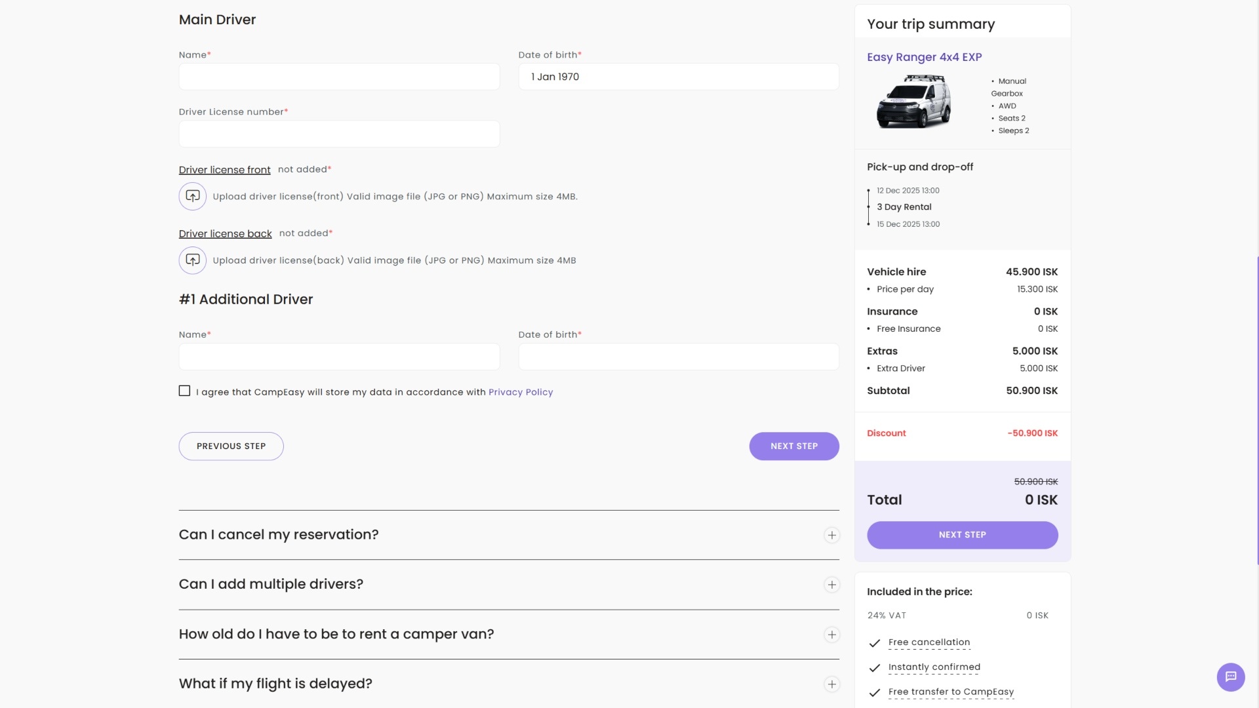Expand 'Can I cancel my reservation?'
Image resolution: width=1259 pixels, height=708 pixels.
coord(831,535)
